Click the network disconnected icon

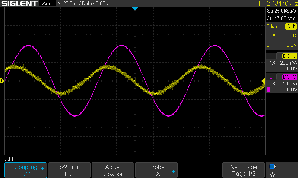pos(273,174)
